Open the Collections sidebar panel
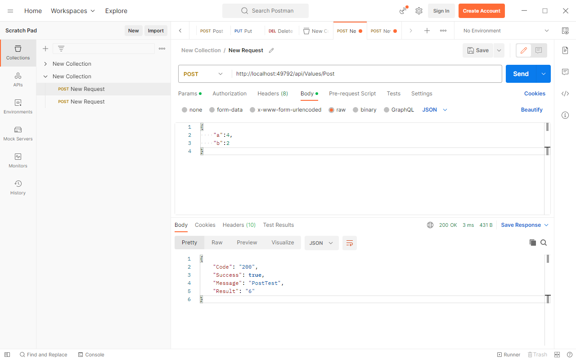The height and width of the screenshot is (360, 576). click(x=18, y=53)
